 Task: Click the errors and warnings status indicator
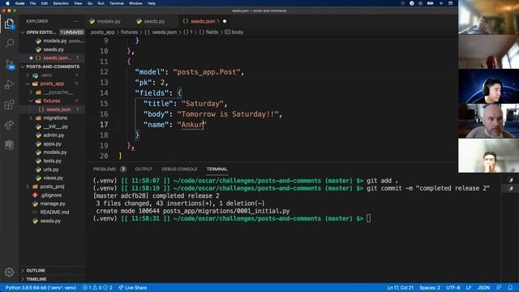point(97,288)
